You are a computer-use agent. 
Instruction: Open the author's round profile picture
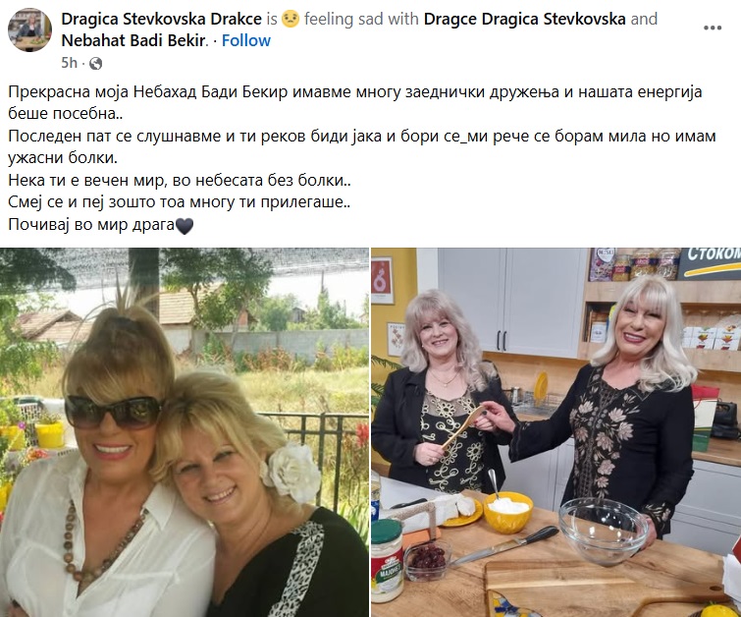coord(29,29)
